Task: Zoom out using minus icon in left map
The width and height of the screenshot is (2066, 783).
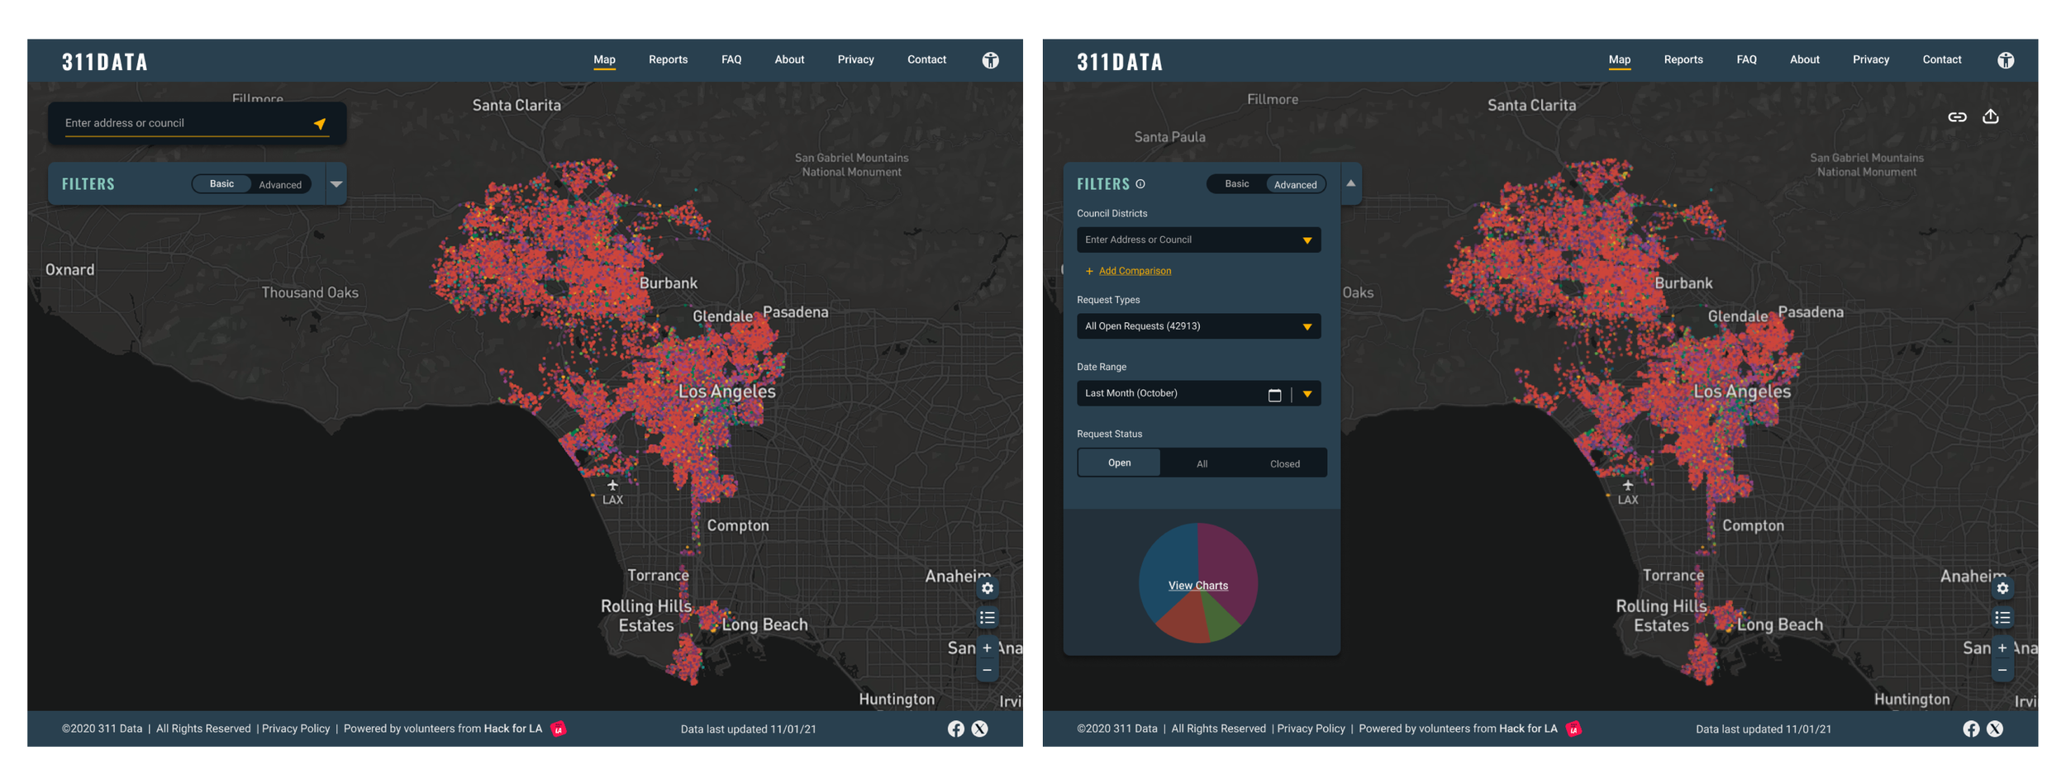Action: coord(988,670)
